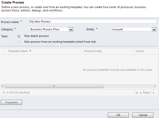Choose New process from an existing template
The image size is (159, 118).
point(19,42)
